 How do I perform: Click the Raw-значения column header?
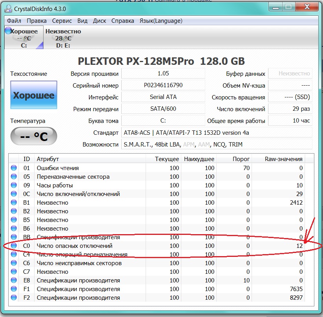point(278,159)
